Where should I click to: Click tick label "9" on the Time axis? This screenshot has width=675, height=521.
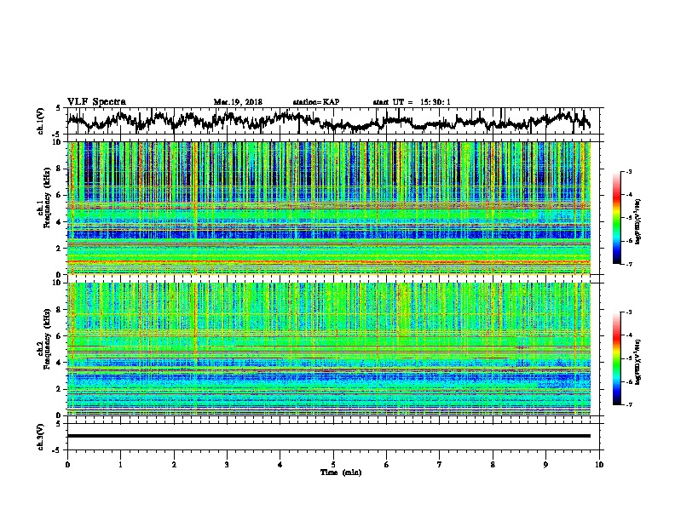click(x=545, y=465)
